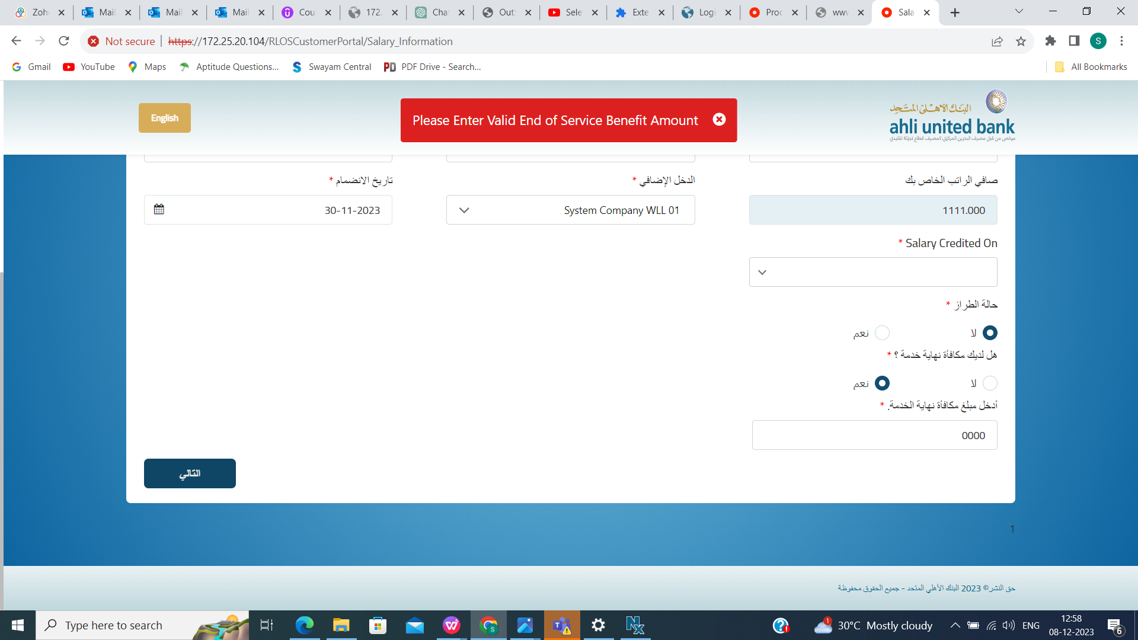Open the System Company WLL 01 dropdown
This screenshot has width=1138, height=640.
pyautogui.click(x=570, y=210)
